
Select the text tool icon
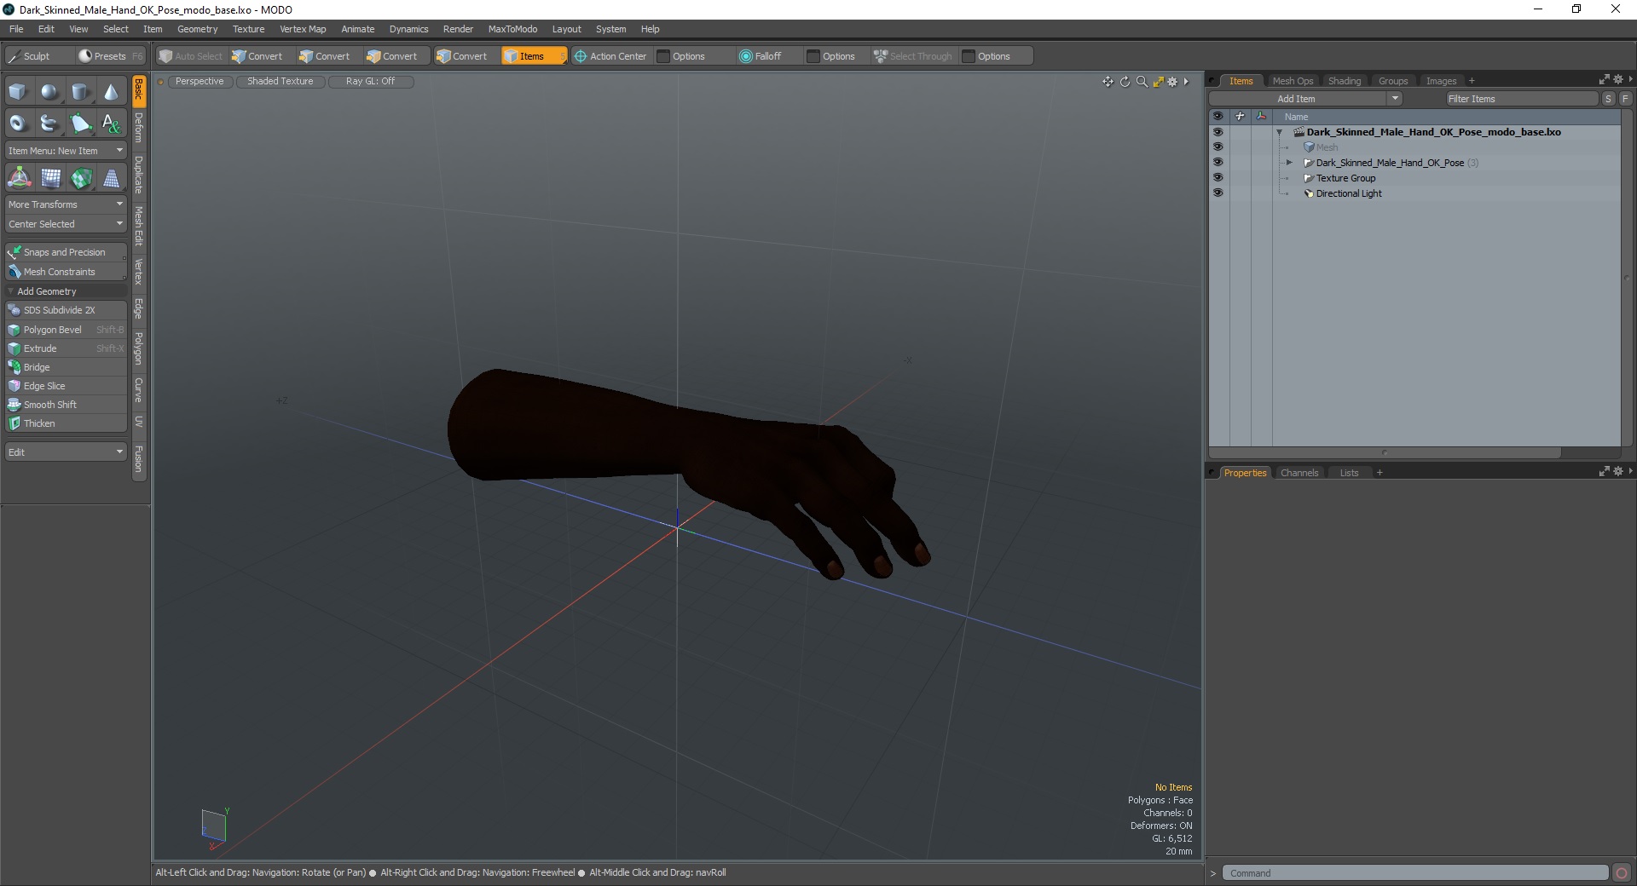[111, 124]
